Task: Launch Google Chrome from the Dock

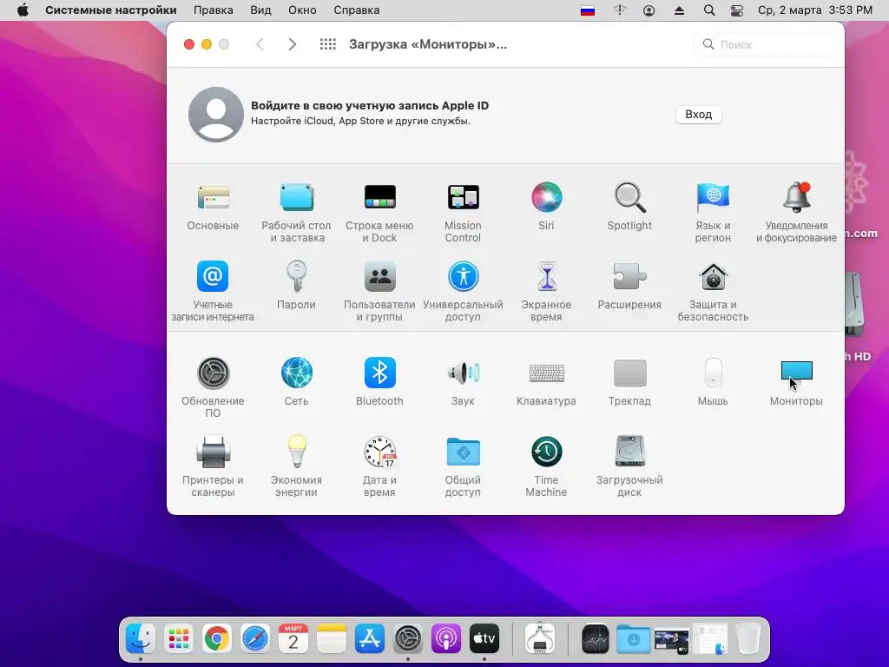Action: click(216, 639)
